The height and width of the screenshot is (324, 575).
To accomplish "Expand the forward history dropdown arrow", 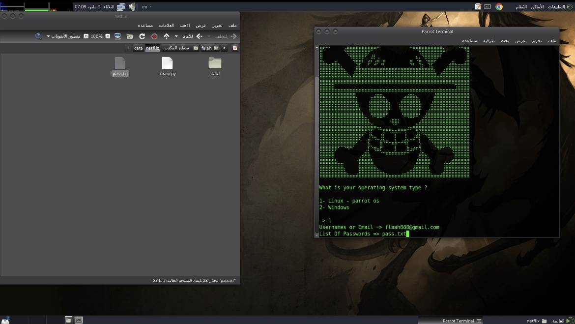I will (x=176, y=36).
